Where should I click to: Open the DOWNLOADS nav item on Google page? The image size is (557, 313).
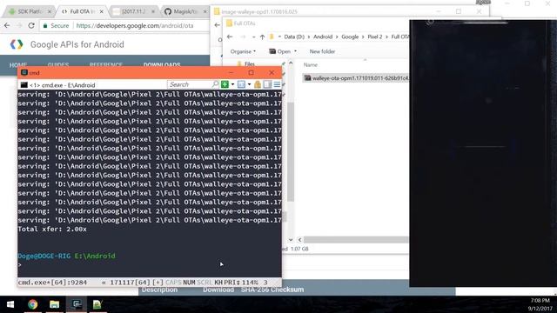pyautogui.click(x=162, y=64)
